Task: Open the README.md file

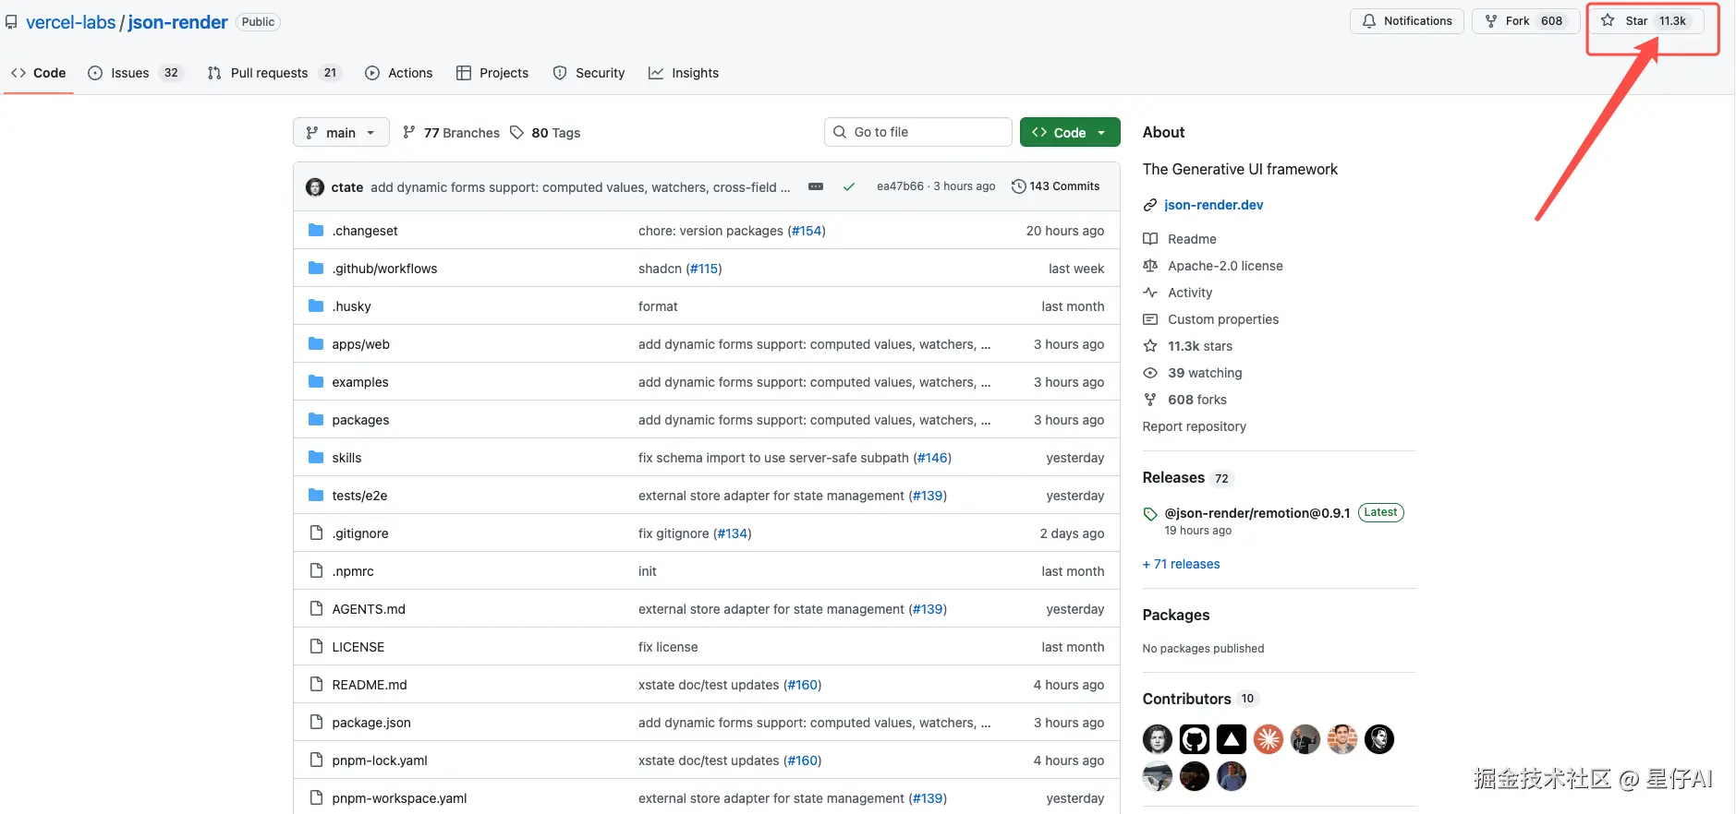Action: 370,685
